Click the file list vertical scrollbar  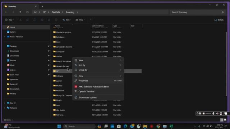coord(226,64)
